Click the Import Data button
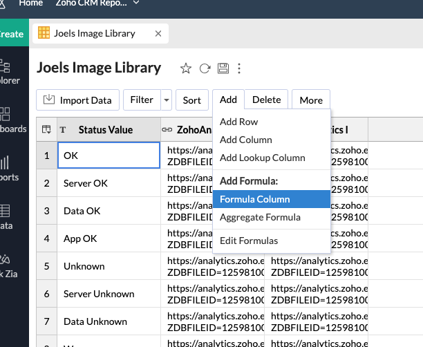Viewport: 423px width, 347px height. point(78,100)
